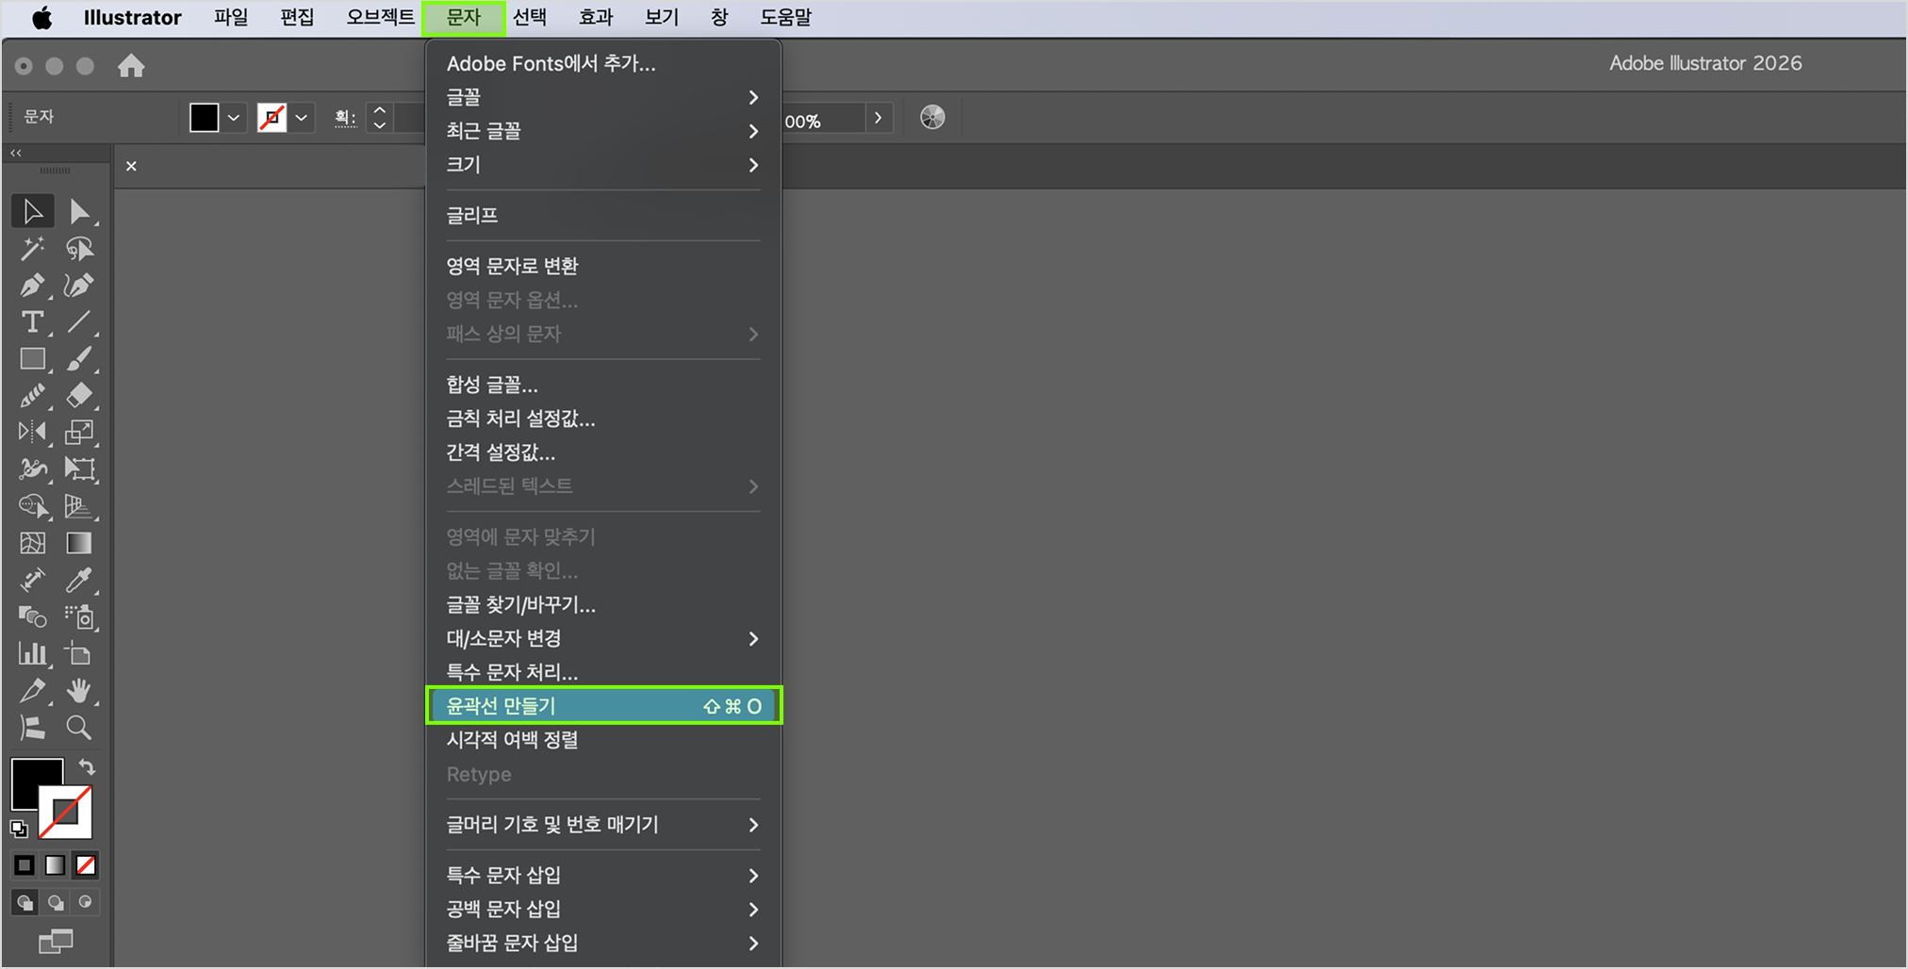Open the Home screen via house icon
Viewport: 1908px width, 969px height.
click(x=131, y=65)
